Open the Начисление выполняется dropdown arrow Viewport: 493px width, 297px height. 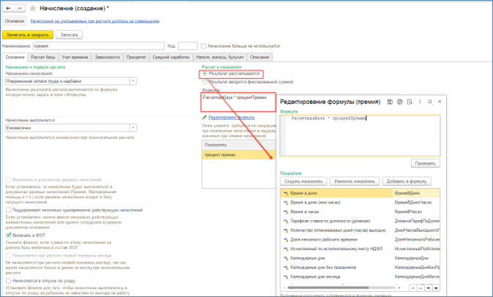coord(133,128)
